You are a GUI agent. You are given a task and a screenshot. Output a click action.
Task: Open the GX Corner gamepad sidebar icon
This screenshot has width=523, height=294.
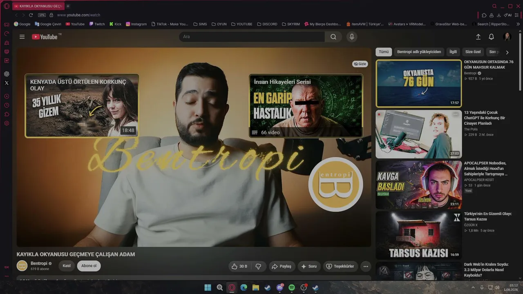click(x=7, y=24)
